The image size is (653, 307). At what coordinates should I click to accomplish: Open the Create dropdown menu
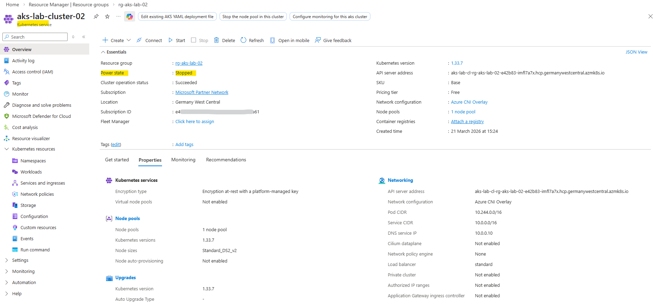click(x=117, y=40)
